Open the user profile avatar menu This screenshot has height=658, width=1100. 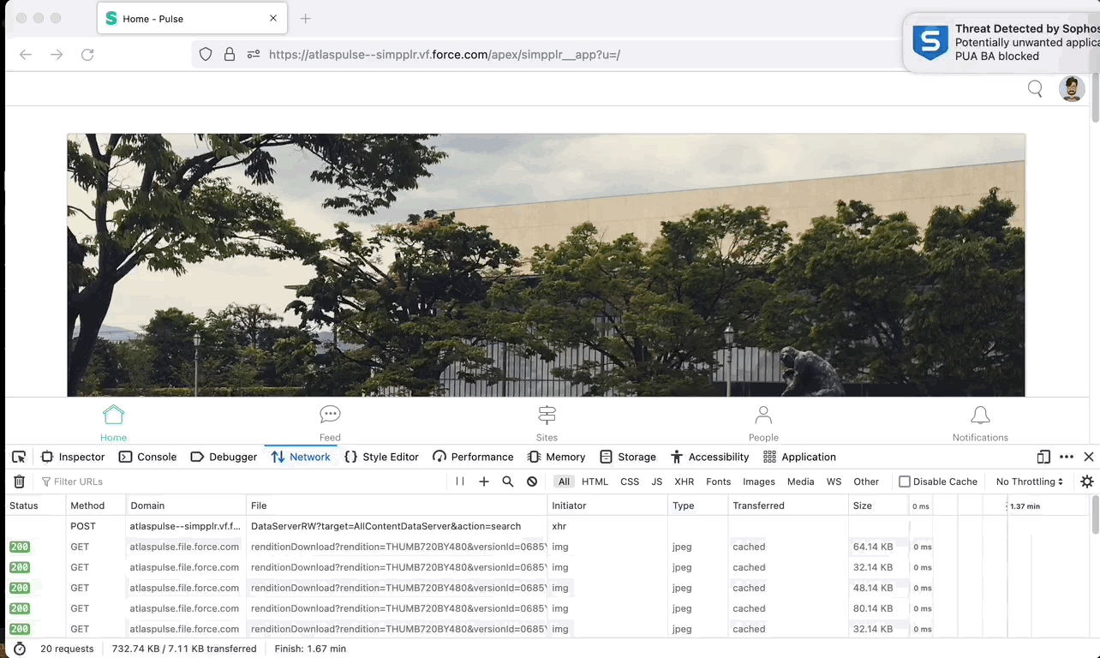point(1071,88)
